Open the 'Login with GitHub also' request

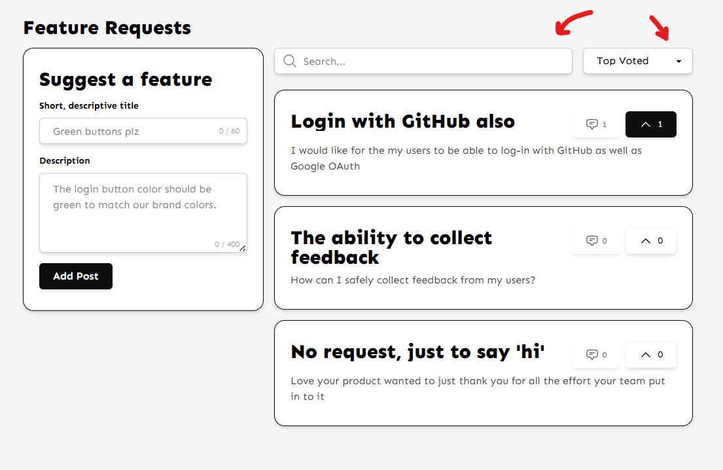403,121
